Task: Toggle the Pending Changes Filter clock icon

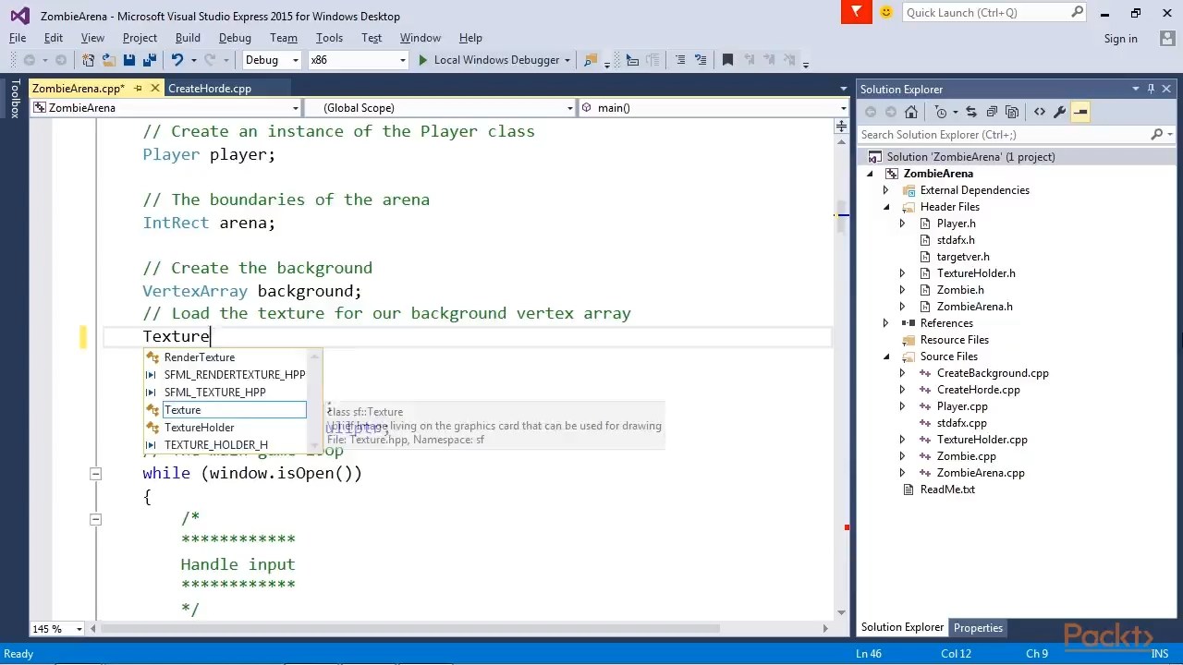Action: pos(941,112)
